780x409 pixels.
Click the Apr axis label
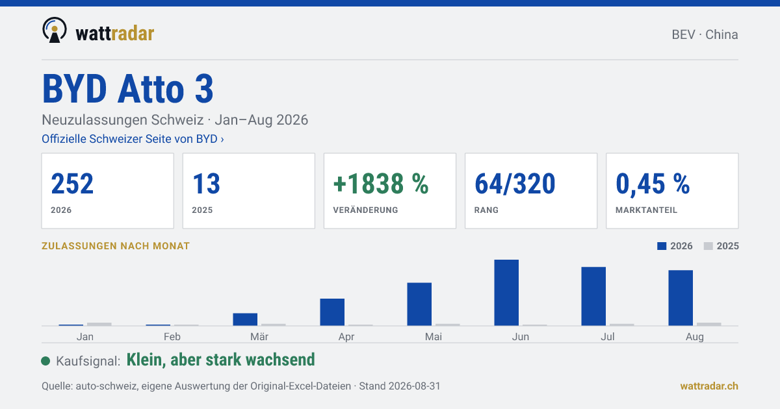[346, 337]
